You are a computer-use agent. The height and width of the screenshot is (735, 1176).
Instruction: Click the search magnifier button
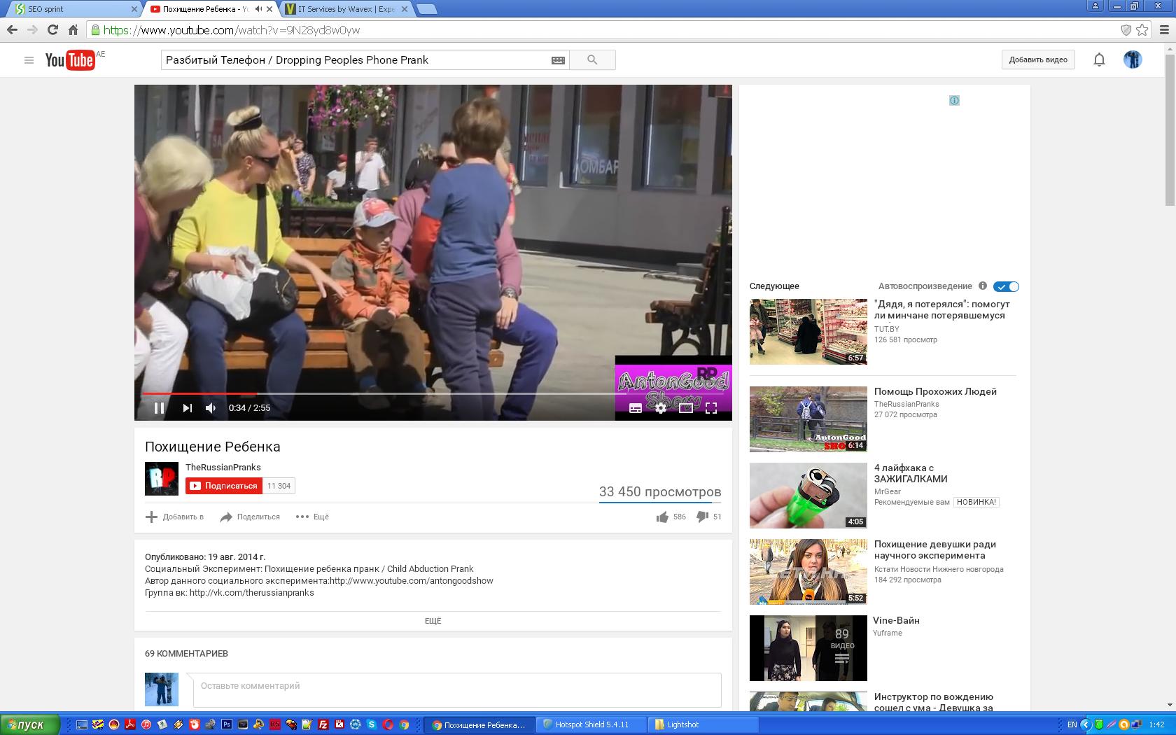point(592,60)
